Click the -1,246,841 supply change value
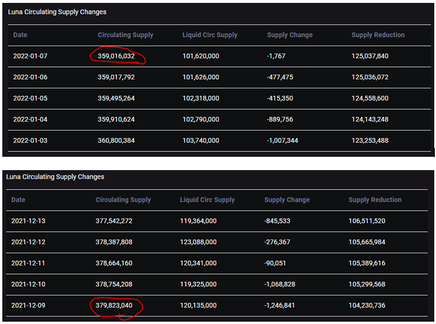 [x=282, y=305]
